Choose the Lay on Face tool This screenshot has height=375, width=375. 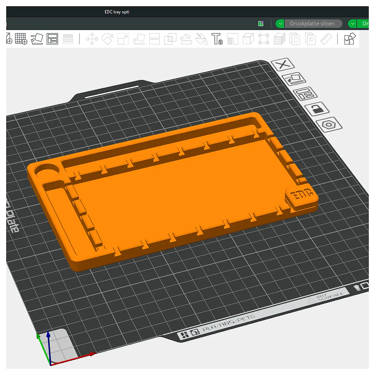point(139,39)
